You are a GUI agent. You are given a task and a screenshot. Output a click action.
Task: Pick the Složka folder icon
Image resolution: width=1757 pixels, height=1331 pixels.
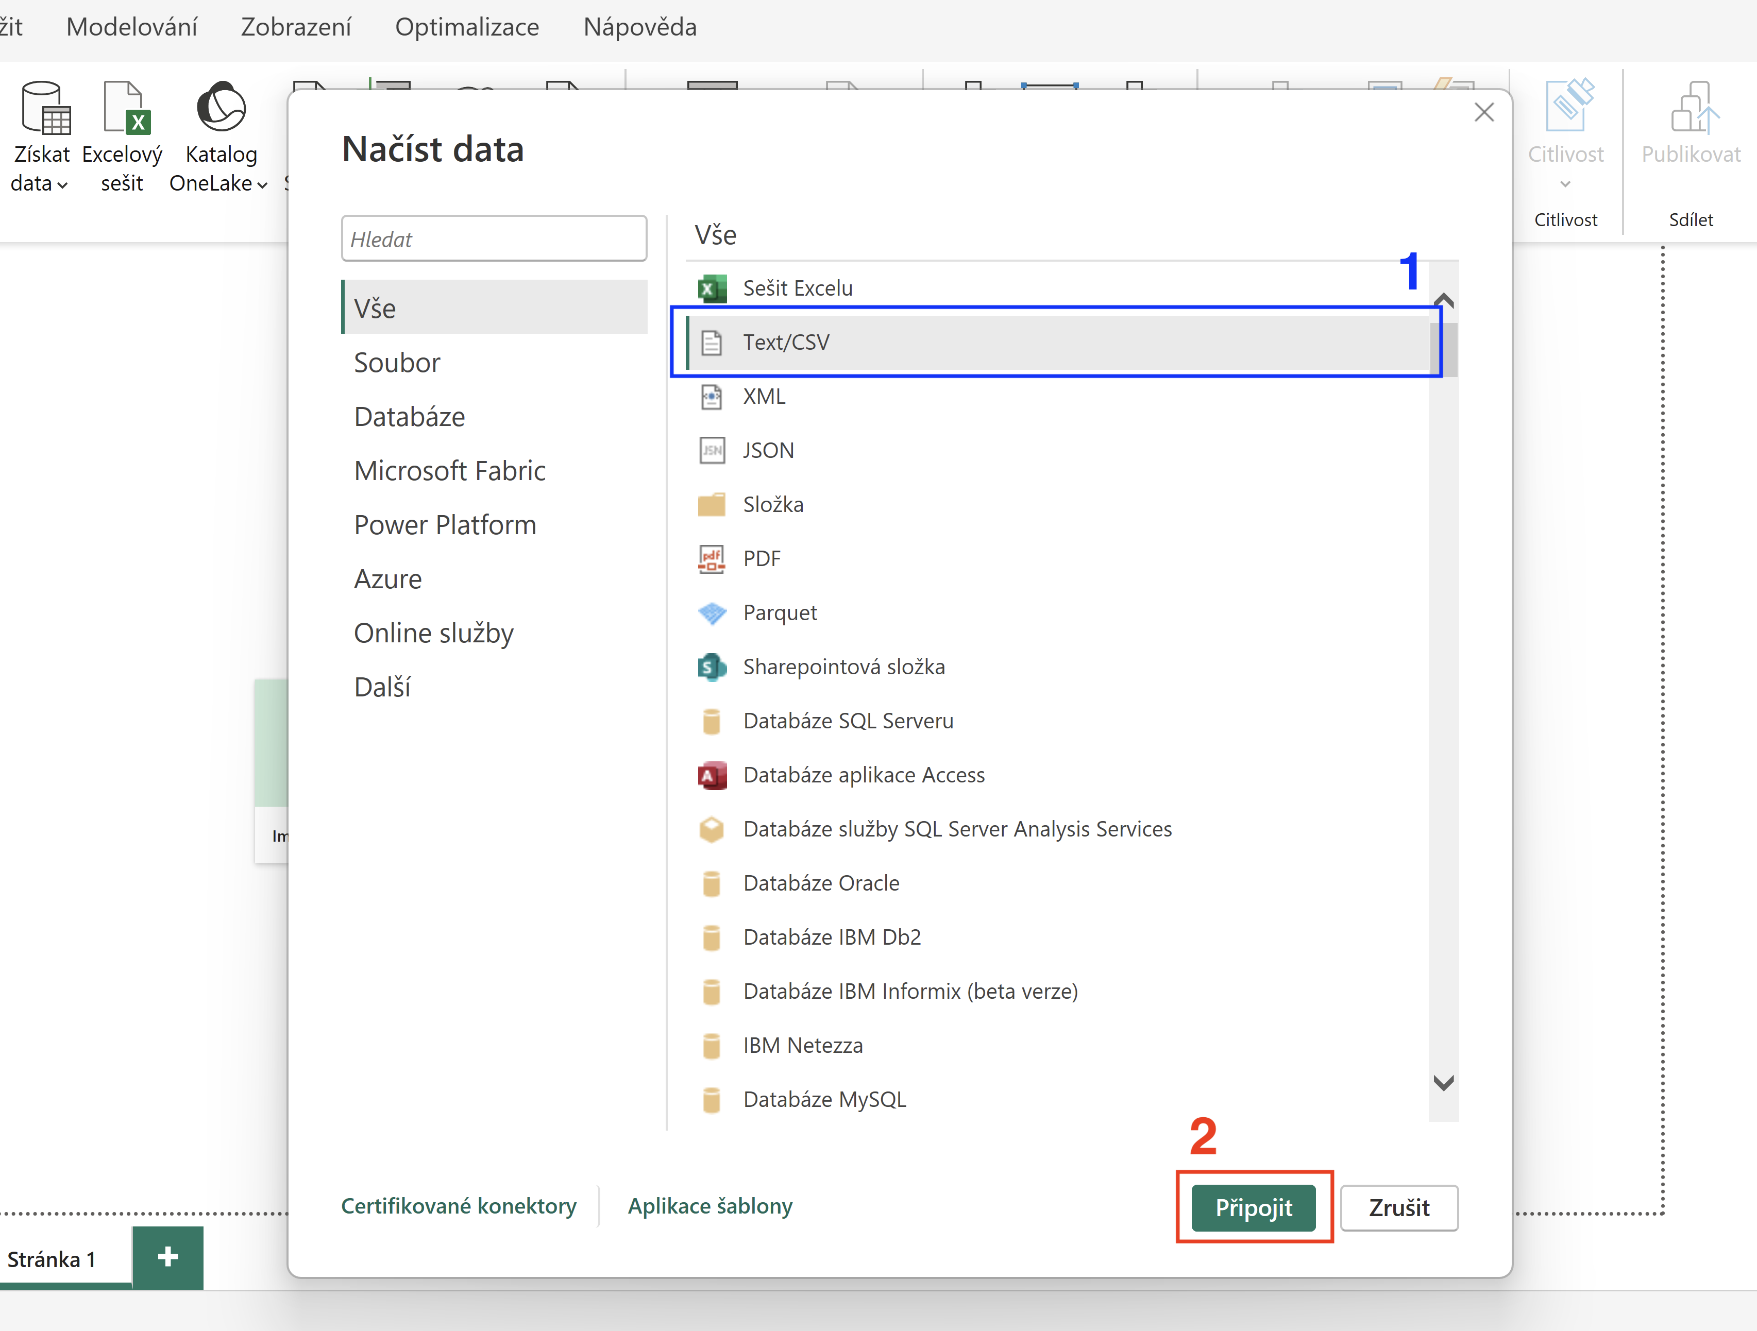(x=712, y=504)
